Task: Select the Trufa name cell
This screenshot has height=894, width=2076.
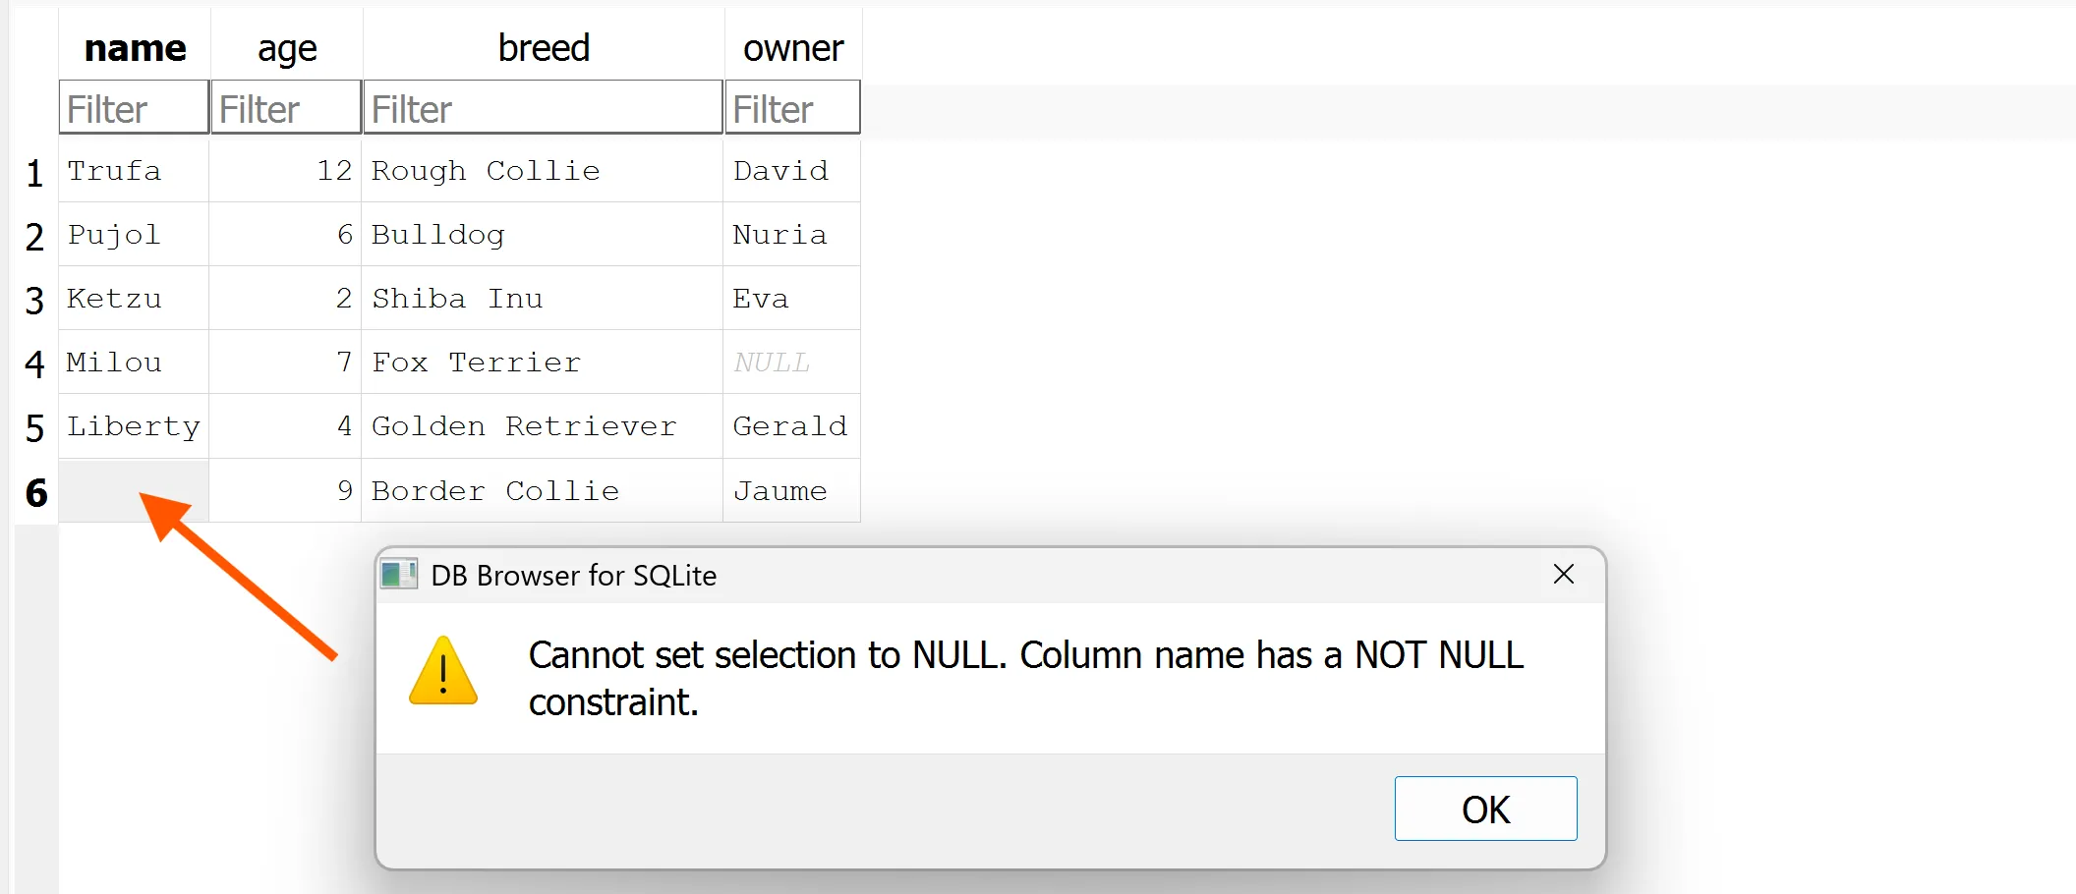Action: click(x=134, y=171)
